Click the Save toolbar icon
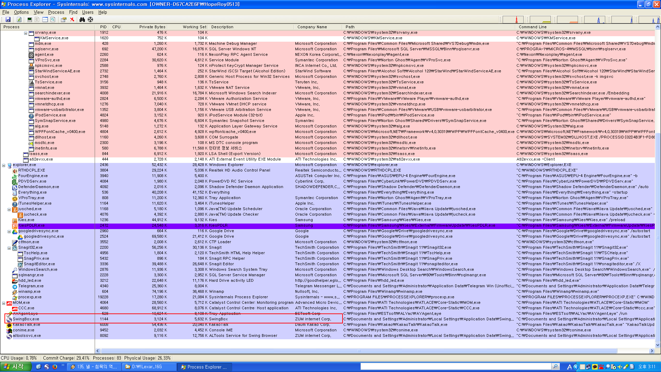This screenshot has height=372, width=661. [8, 20]
